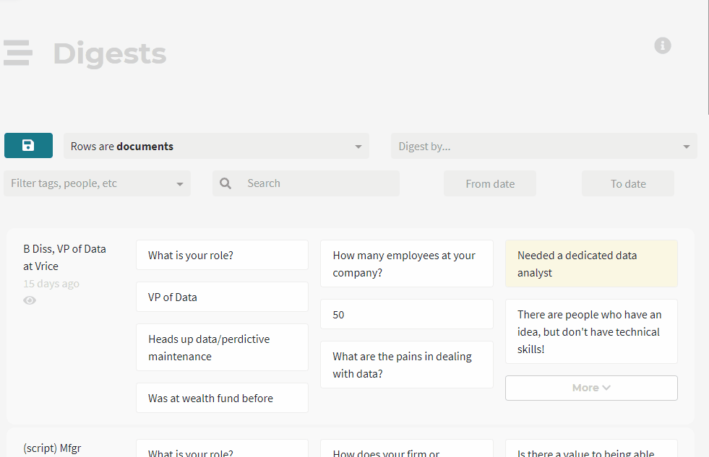Open the Rows are documents dropdown

(x=216, y=146)
